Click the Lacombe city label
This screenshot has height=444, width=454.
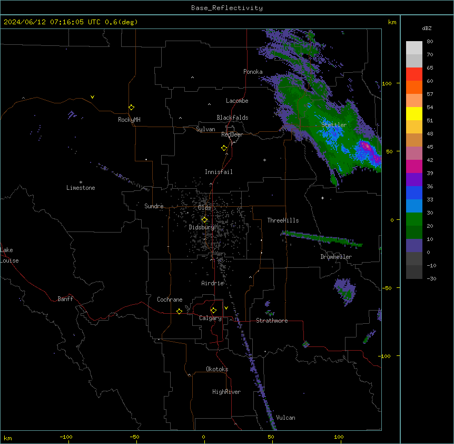point(237,101)
